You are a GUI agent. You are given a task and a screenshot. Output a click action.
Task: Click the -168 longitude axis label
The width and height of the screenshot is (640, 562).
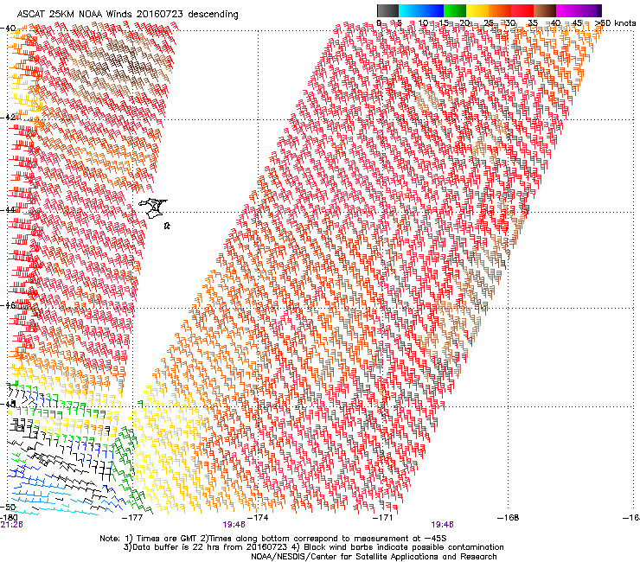pyautogui.click(x=509, y=518)
